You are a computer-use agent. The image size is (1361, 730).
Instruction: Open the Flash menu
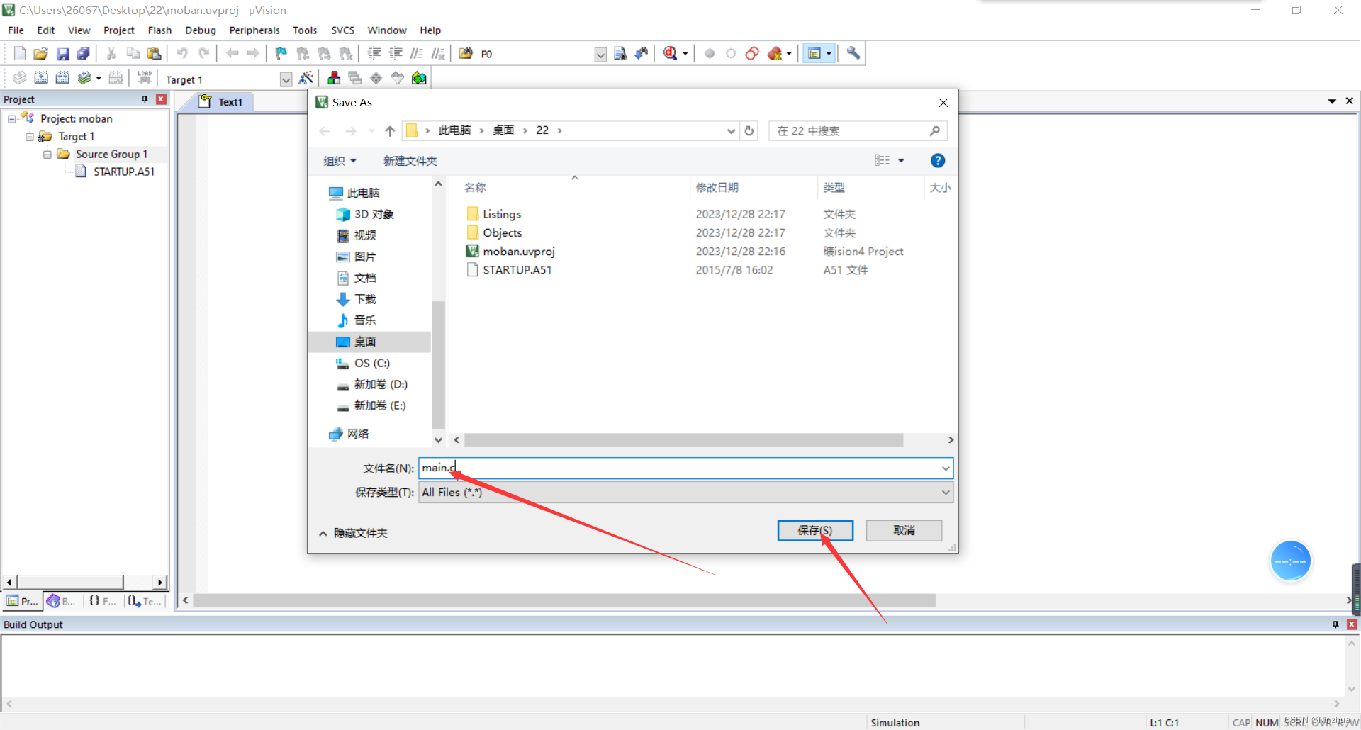pyautogui.click(x=159, y=30)
